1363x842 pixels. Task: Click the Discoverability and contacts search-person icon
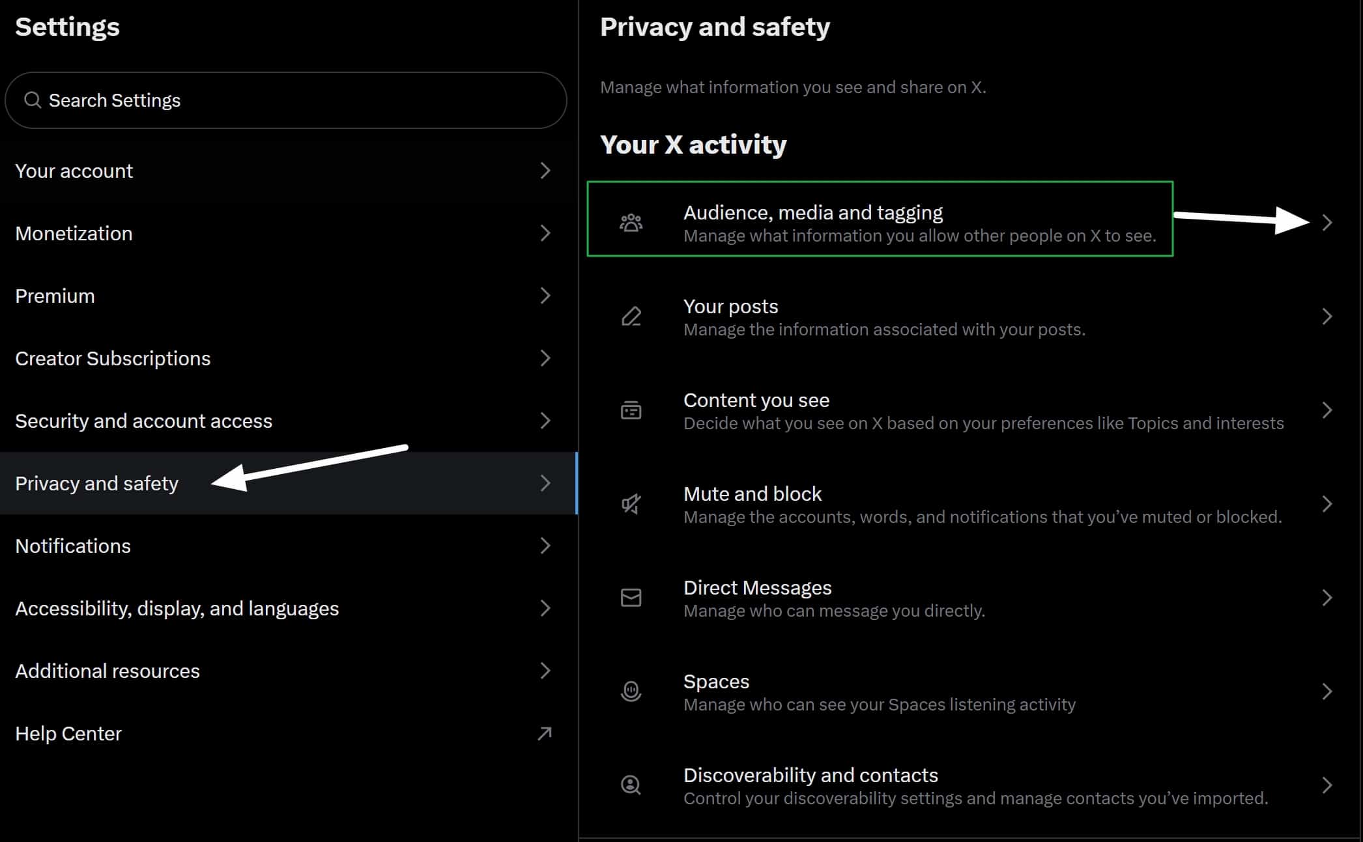[x=631, y=785]
